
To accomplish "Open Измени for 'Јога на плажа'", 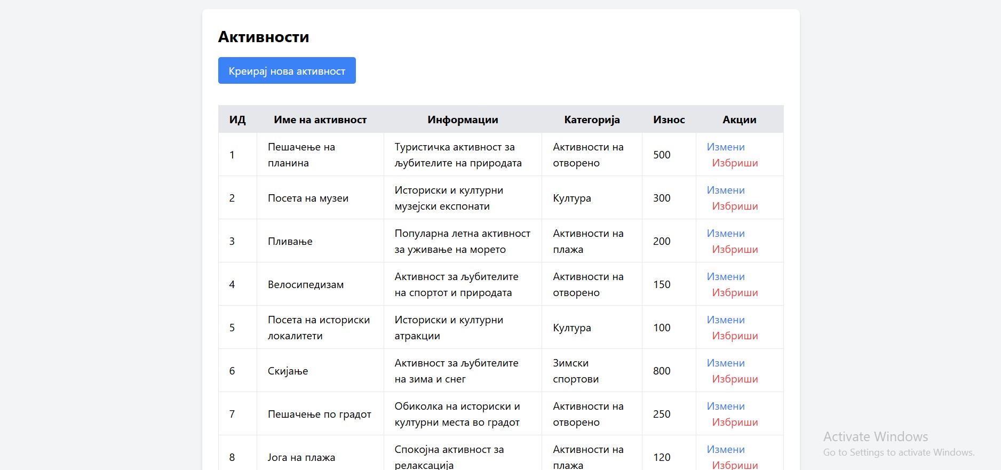I will [725, 450].
